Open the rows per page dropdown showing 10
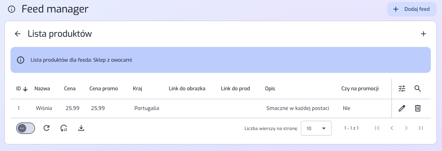Screen dimensions: 442x151 click(x=316, y=128)
